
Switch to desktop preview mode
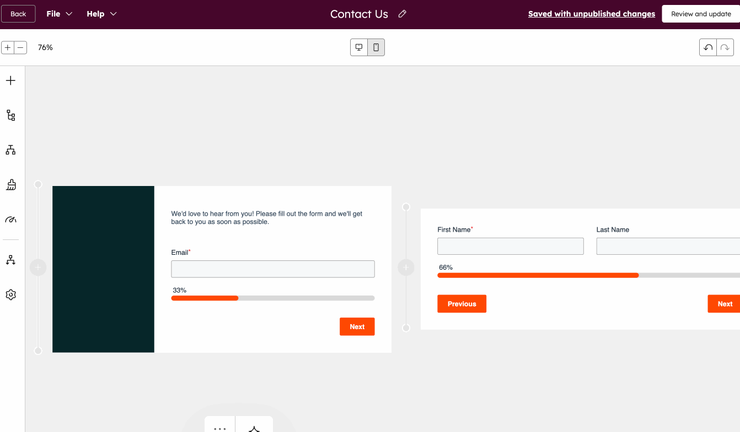[359, 47]
